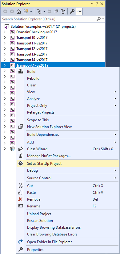The width and height of the screenshot is (120, 254).
Task: Toggle the Preview Selected Items button
Action: click(79, 11)
